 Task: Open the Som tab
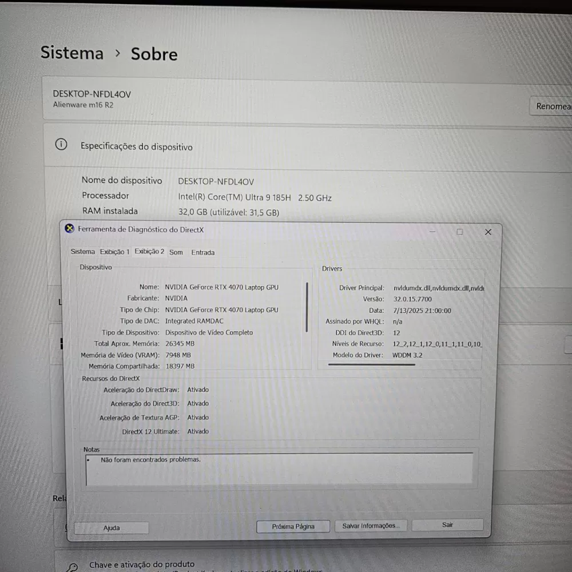click(x=176, y=252)
